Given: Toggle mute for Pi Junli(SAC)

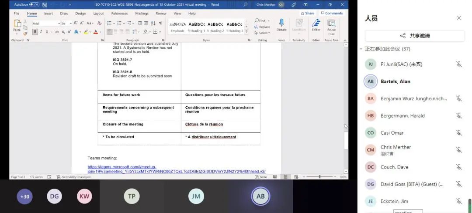Looking at the screenshot, I should click(x=459, y=64).
